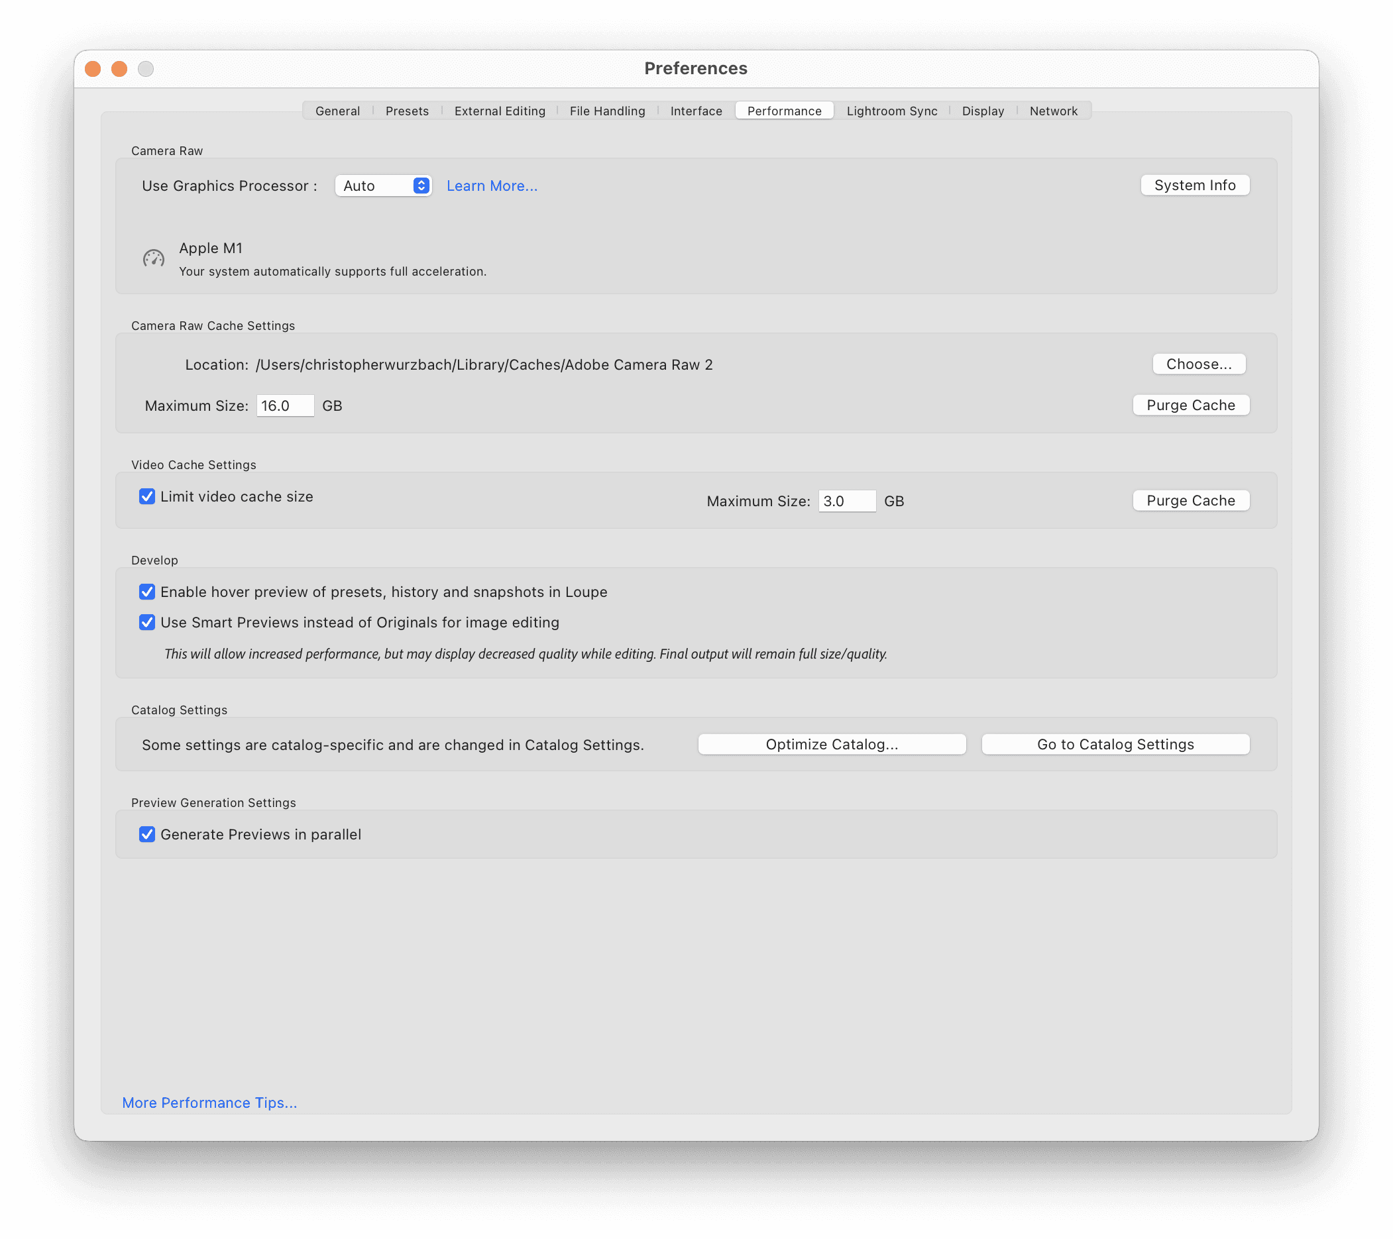Switch to the General tab
Image resolution: width=1393 pixels, height=1239 pixels.
pos(337,111)
